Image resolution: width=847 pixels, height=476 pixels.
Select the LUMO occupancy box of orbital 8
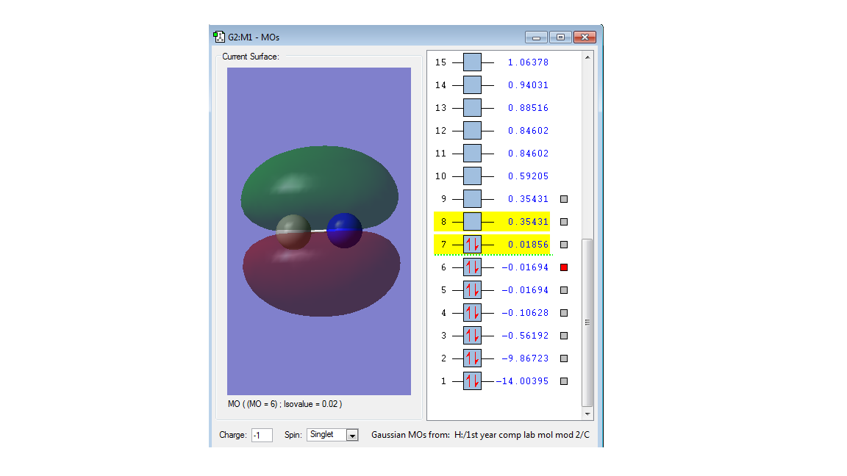pyautogui.click(x=472, y=221)
